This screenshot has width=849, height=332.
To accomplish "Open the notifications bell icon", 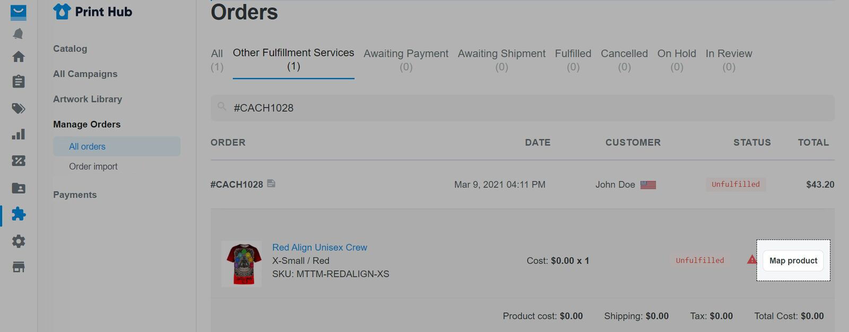I will pyautogui.click(x=19, y=34).
